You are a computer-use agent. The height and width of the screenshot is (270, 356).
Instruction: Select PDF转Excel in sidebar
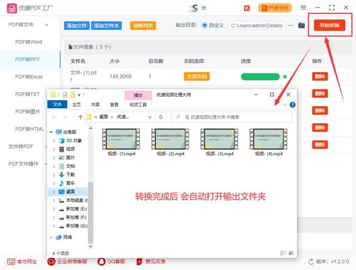coord(29,77)
